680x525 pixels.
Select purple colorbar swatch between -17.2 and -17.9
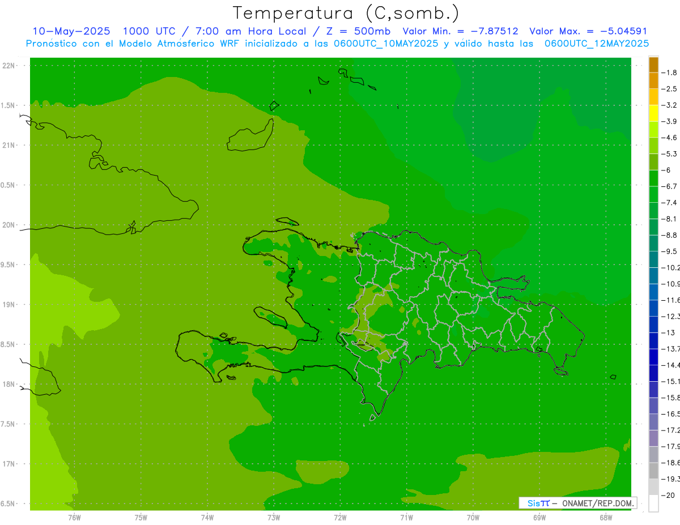(x=654, y=438)
